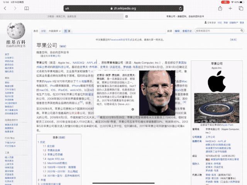Viewport: 247px width, 185px height.
Task: Tap the zh.wikipedia.org address bar
Action: click(123, 8)
